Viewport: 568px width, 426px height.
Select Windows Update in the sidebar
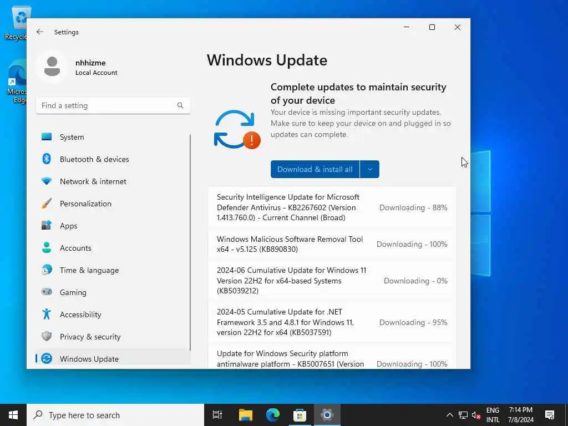113,359
